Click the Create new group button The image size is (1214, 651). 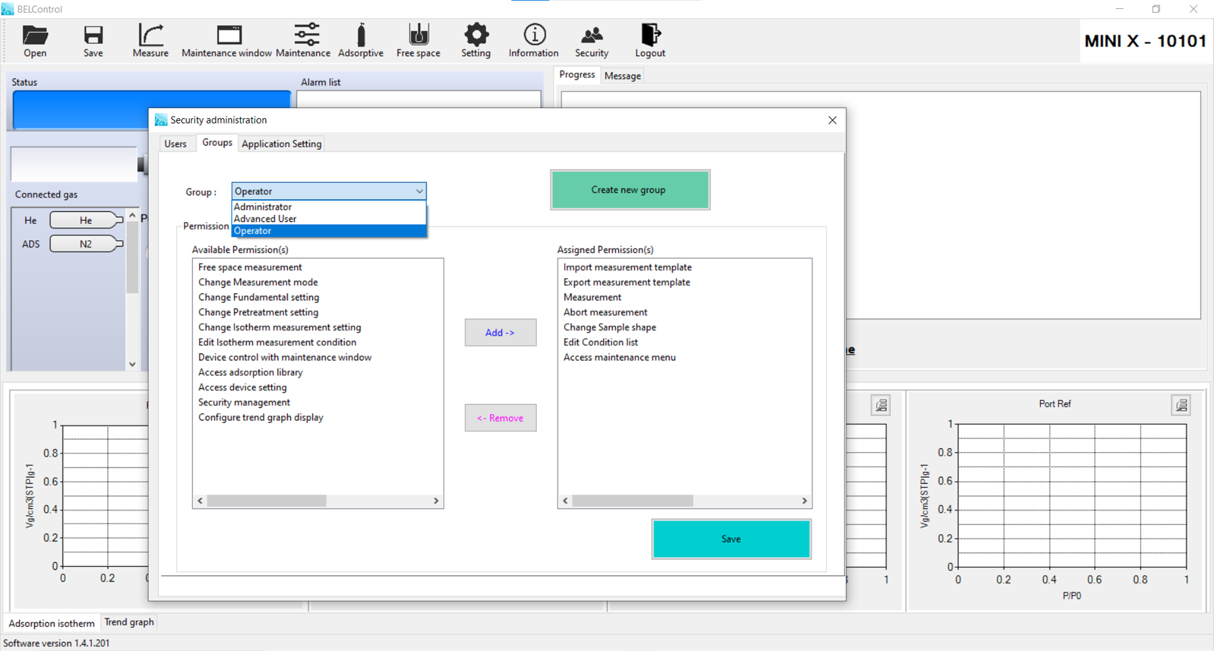pos(630,190)
